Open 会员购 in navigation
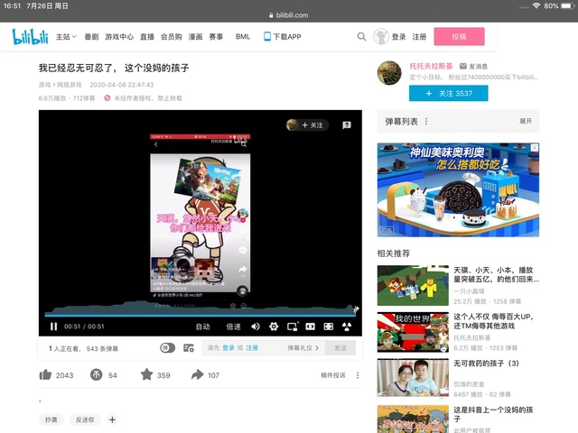The height and width of the screenshot is (433, 578). (171, 36)
